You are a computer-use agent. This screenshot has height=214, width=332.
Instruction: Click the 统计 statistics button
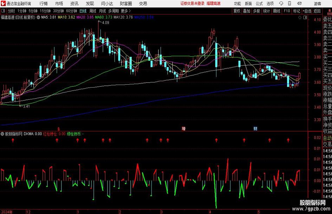click(266, 11)
